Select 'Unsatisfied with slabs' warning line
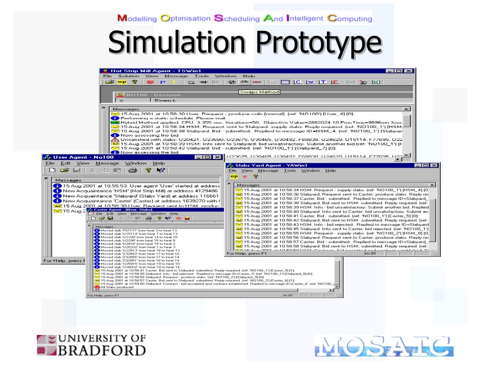490x368 pixels. pos(256,139)
